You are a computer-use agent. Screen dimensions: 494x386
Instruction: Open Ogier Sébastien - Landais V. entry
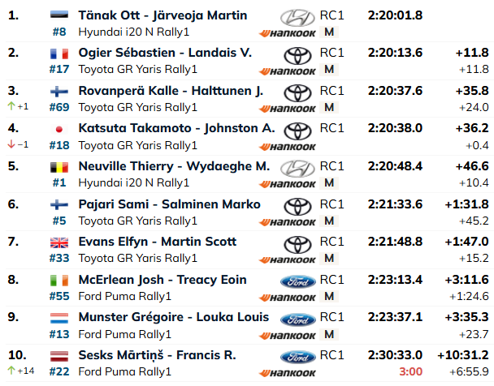(x=165, y=53)
